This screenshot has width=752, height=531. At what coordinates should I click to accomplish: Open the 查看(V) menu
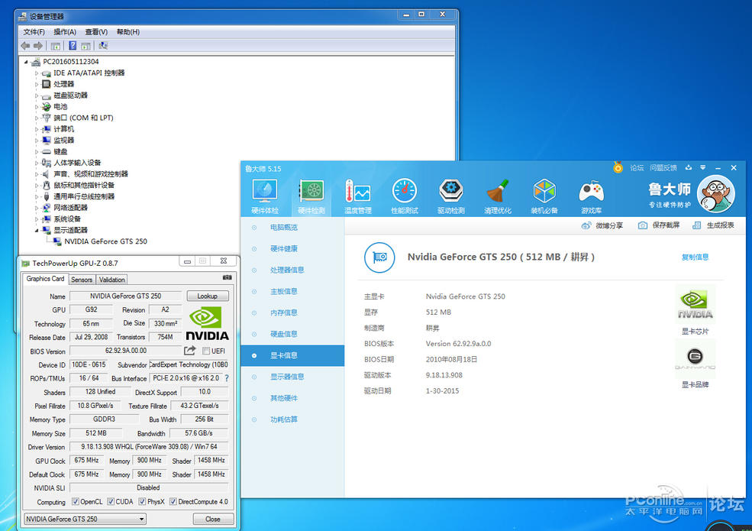[96, 31]
